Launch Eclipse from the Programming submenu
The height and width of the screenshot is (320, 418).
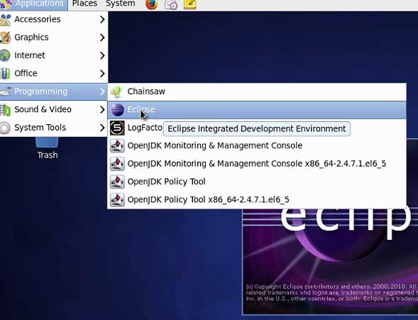click(257, 110)
